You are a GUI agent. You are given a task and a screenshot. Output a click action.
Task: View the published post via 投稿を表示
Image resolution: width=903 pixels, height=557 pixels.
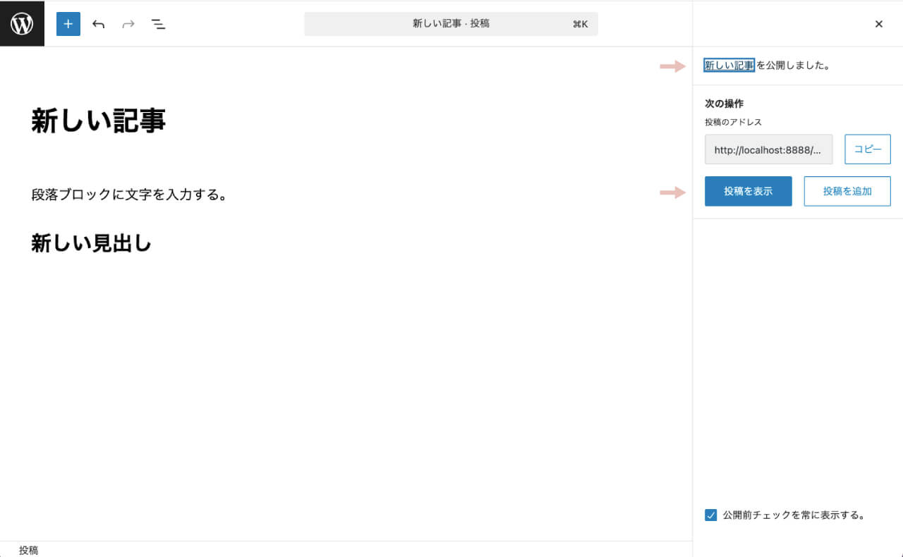[748, 191]
